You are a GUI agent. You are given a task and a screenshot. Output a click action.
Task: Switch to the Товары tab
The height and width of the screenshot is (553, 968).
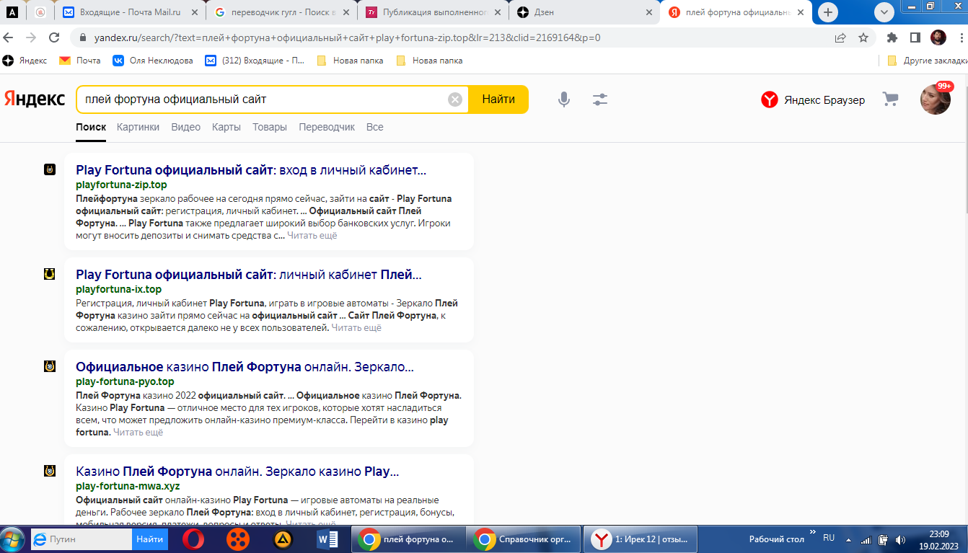270,127
